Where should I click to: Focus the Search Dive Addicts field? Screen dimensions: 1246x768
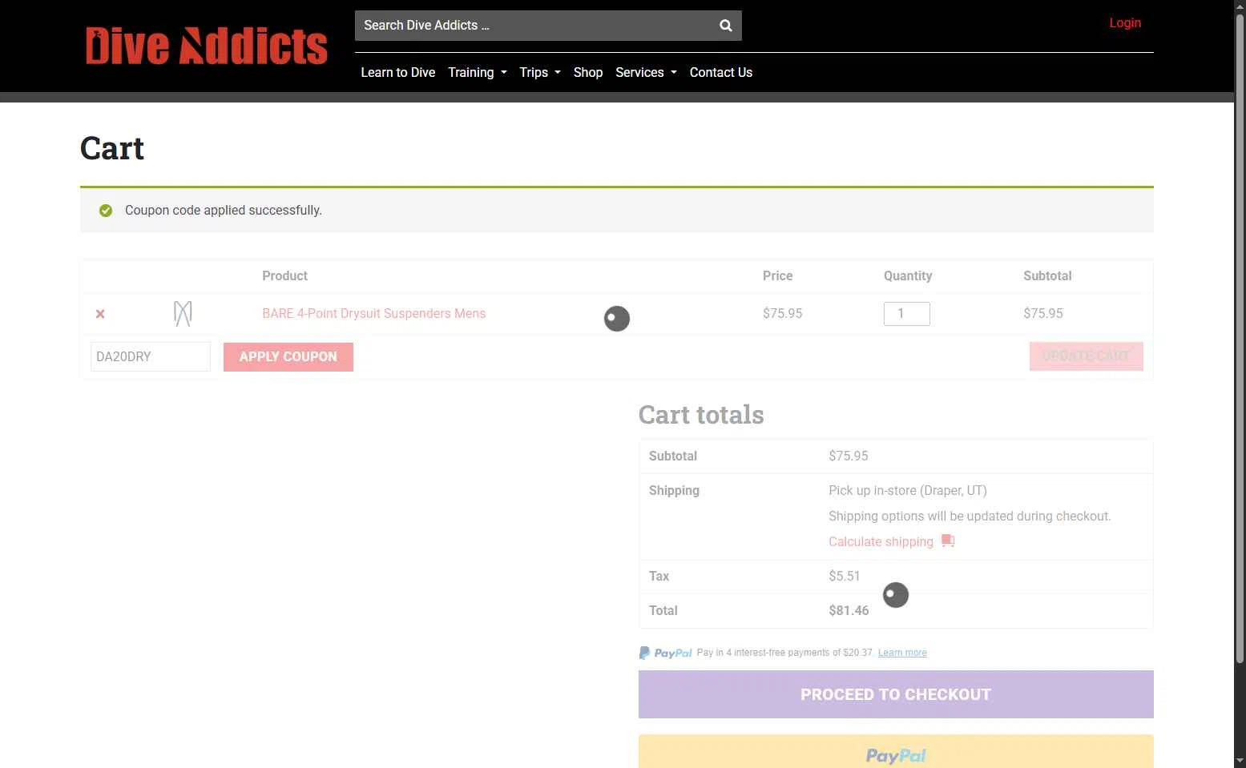point(534,26)
